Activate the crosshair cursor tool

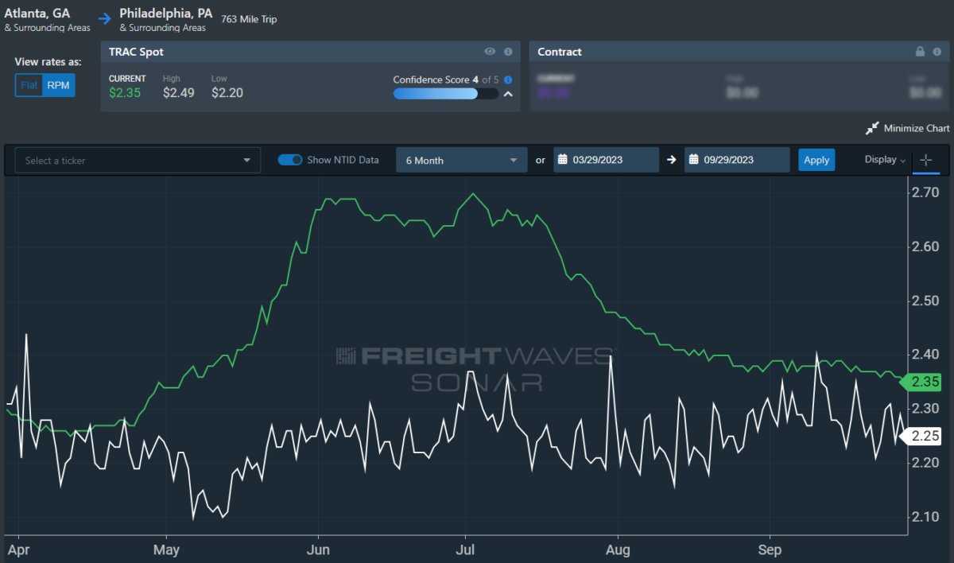[926, 160]
